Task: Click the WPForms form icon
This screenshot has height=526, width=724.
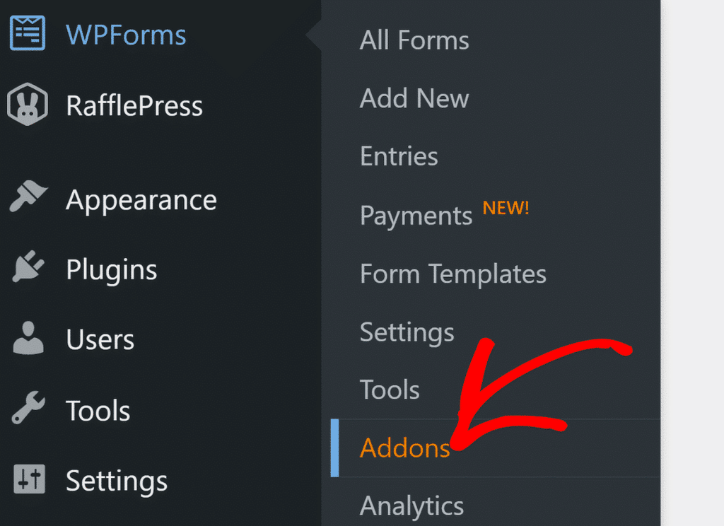Action: click(x=28, y=34)
